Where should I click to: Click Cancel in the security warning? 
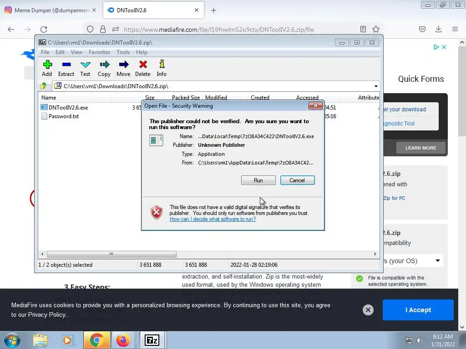point(297,180)
